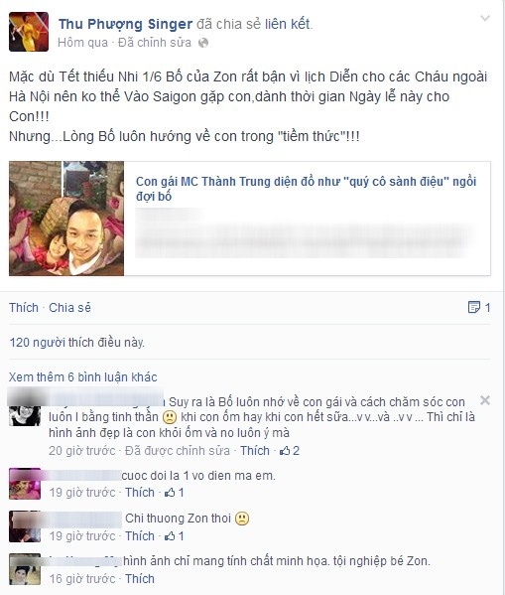Open the 'Con gái MC Thành Trung' article link

[306, 189]
